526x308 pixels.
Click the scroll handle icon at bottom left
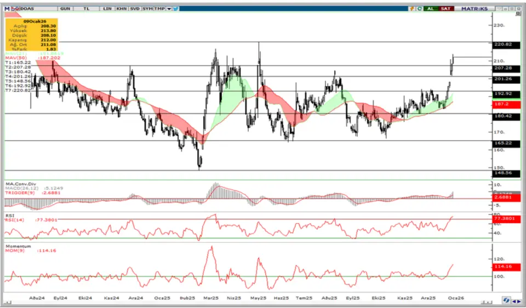[x=8, y=301]
